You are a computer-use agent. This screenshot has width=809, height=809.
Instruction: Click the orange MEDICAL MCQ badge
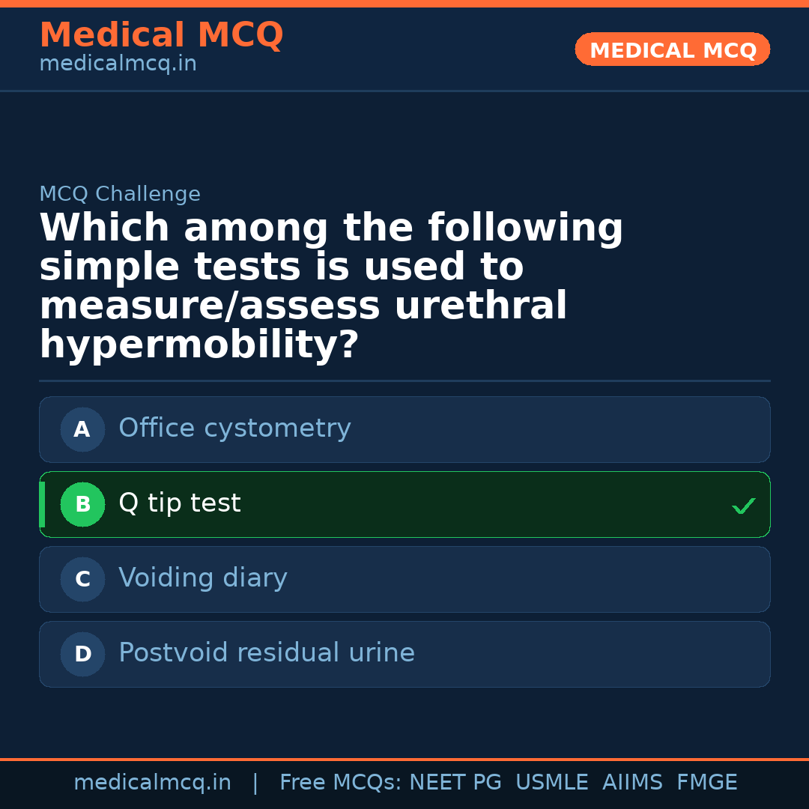(x=672, y=50)
